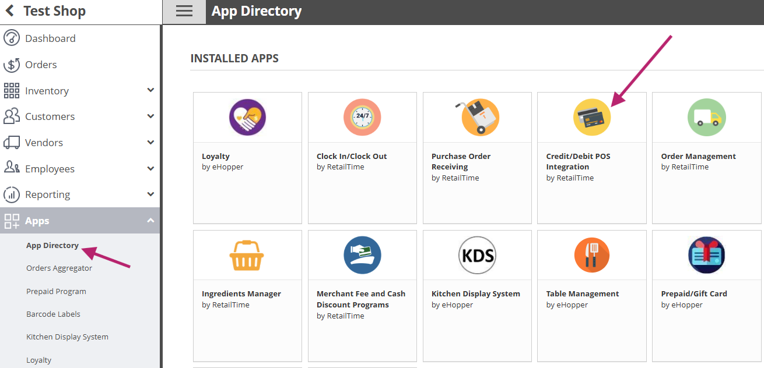Open the Orders Aggregator submenu link
The height and width of the screenshot is (368, 764).
pos(59,268)
